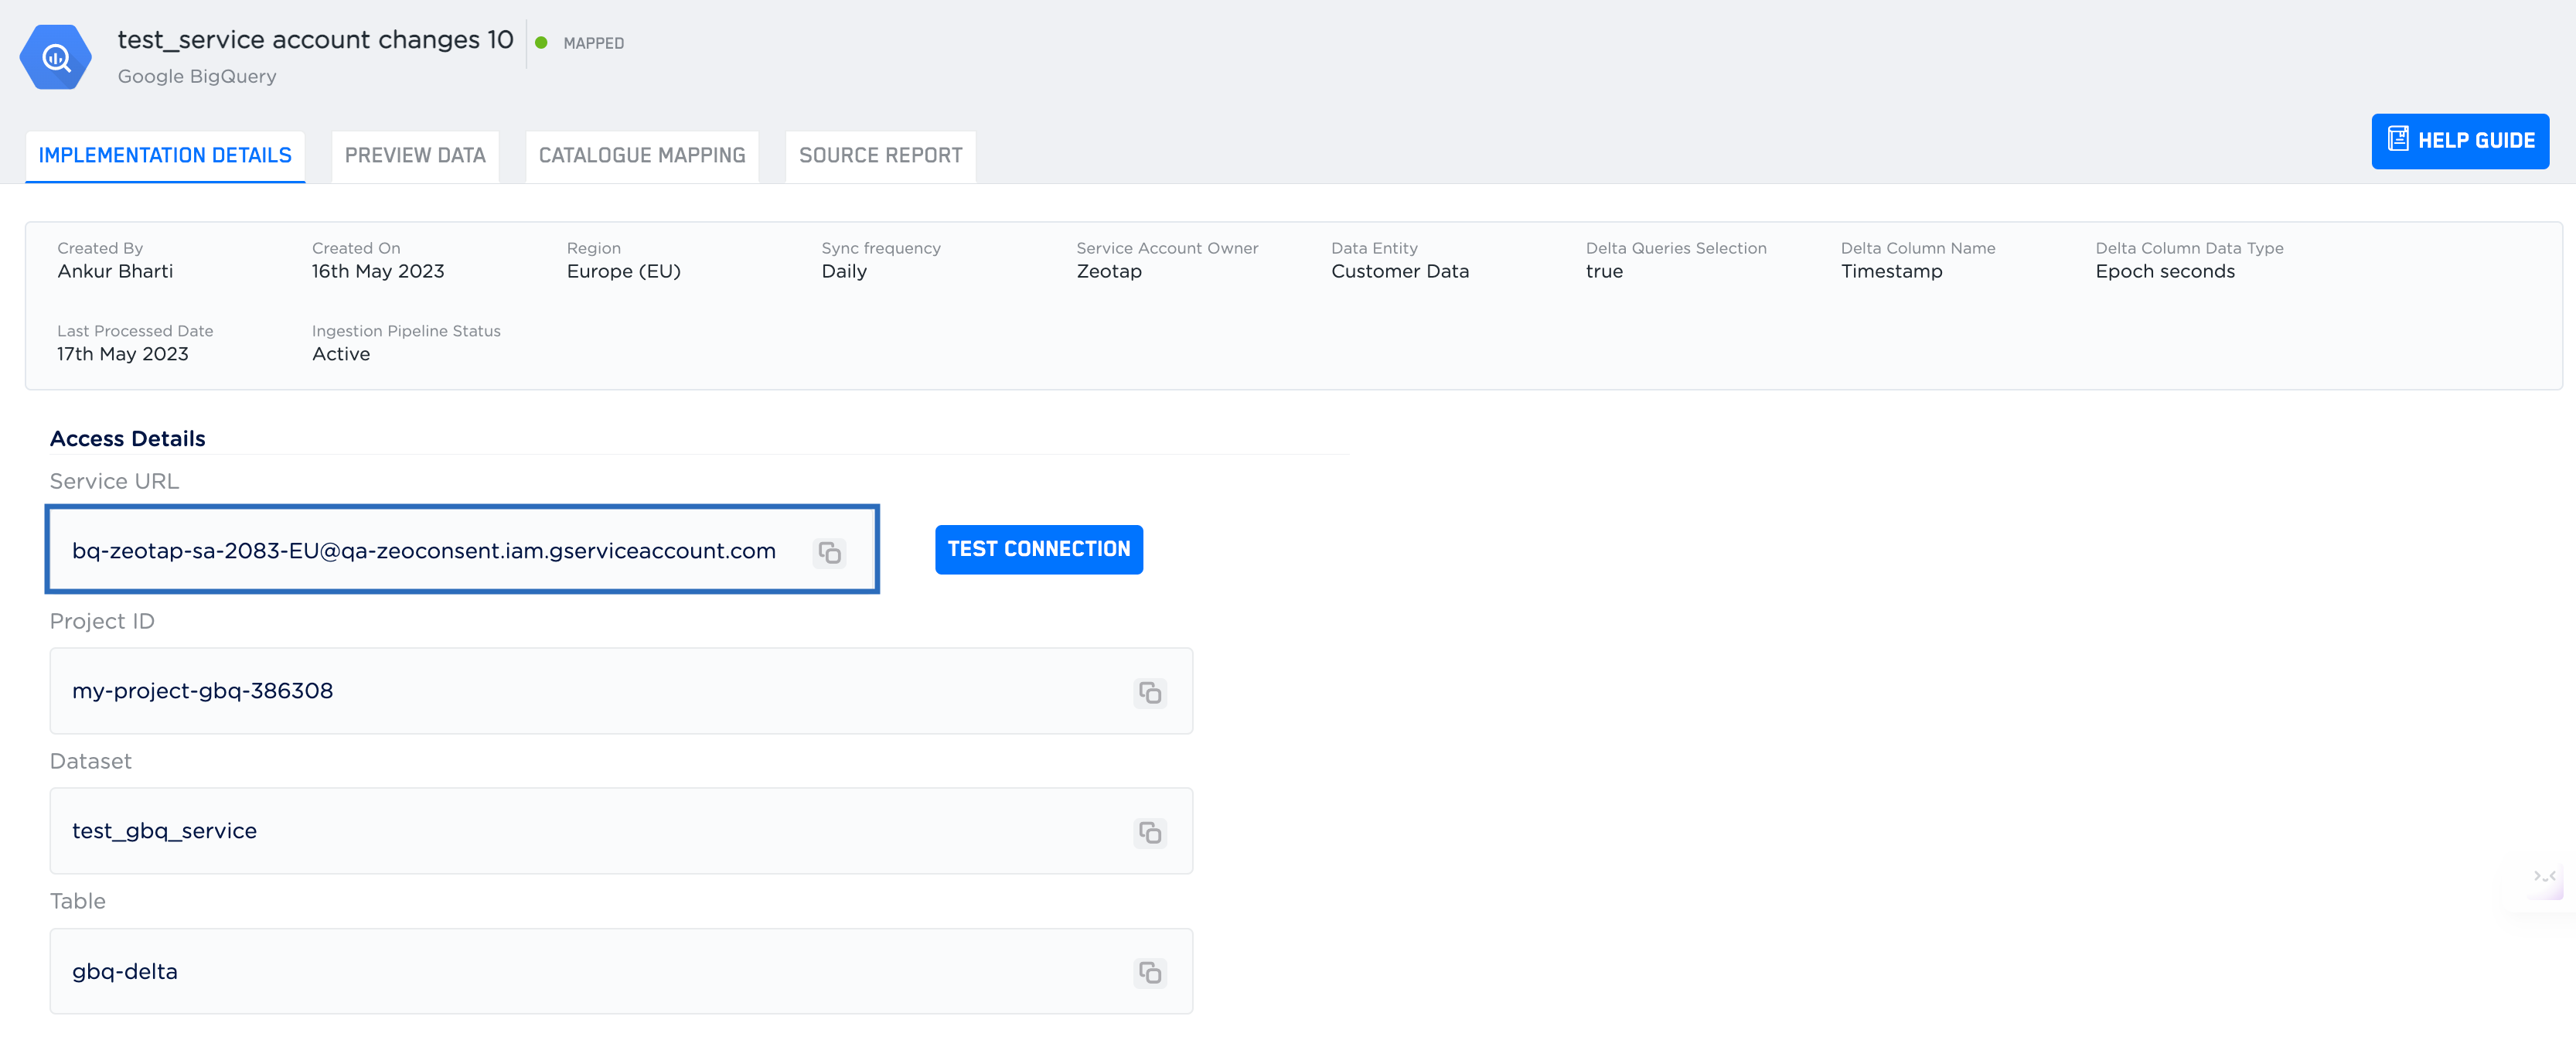Click the Google BigQuery hexagon logo
The height and width of the screenshot is (1047, 2576).
56,58
